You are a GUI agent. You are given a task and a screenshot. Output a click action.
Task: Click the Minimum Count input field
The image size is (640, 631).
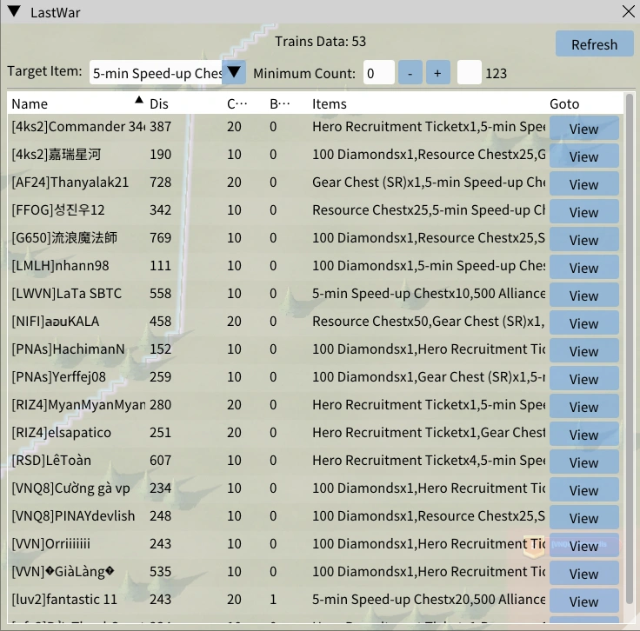point(379,73)
